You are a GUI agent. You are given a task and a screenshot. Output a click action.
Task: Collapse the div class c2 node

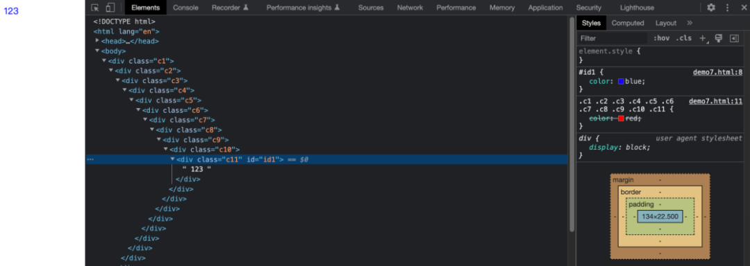pyautogui.click(x=111, y=71)
